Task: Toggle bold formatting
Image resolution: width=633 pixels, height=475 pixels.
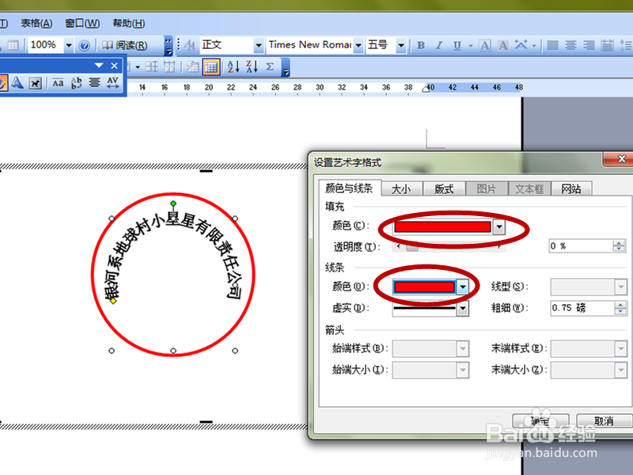Action: pyautogui.click(x=421, y=45)
